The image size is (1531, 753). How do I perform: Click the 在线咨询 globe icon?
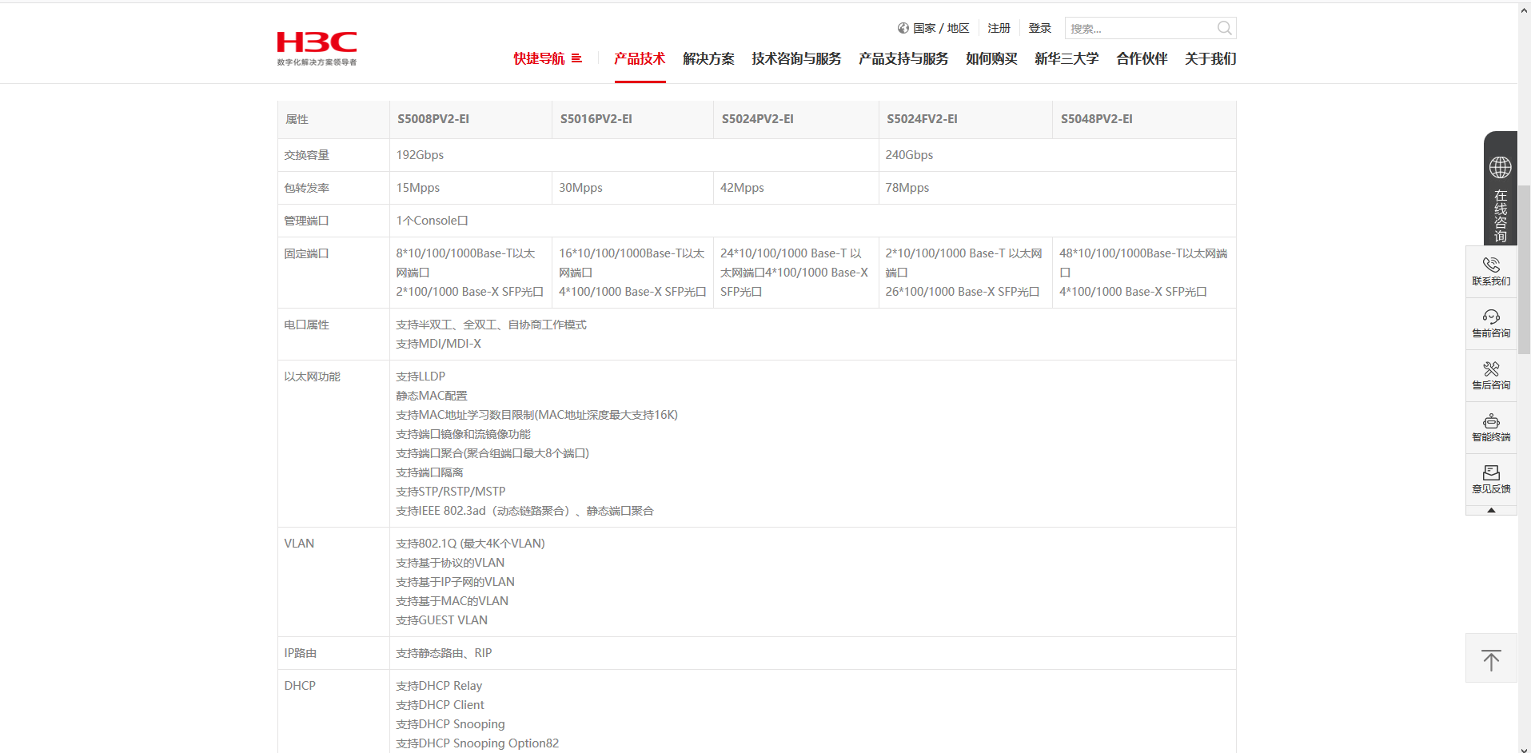[1500, 167]
